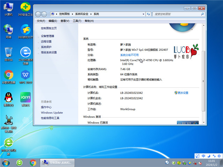Open the 查看(V) menu
This screenshot has width=223, height=167.
coord(65,21)
